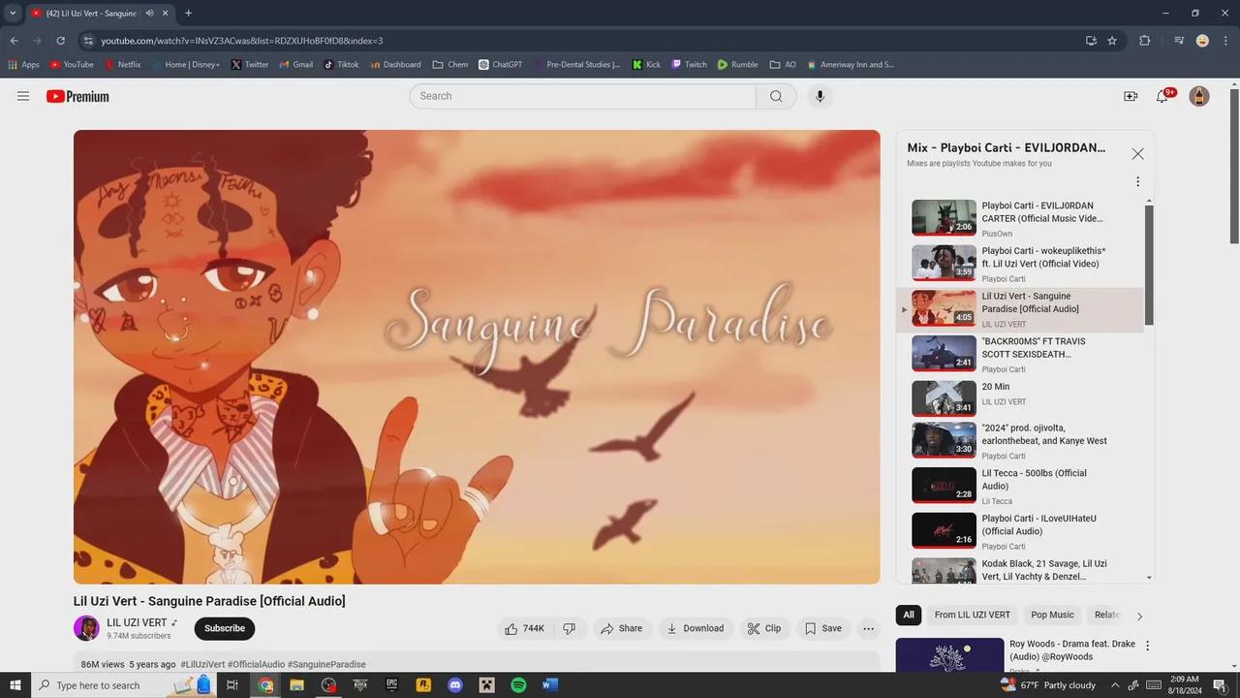The height and width of the screenshot is (698, 1240).
Task: Open Windows Start menu
Action: [x=15, y=685]
